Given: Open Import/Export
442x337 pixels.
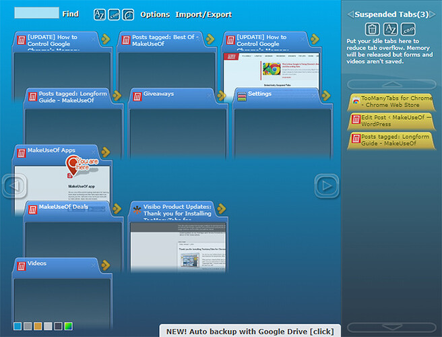Looking at the screenshot, I should click(203, 14).
